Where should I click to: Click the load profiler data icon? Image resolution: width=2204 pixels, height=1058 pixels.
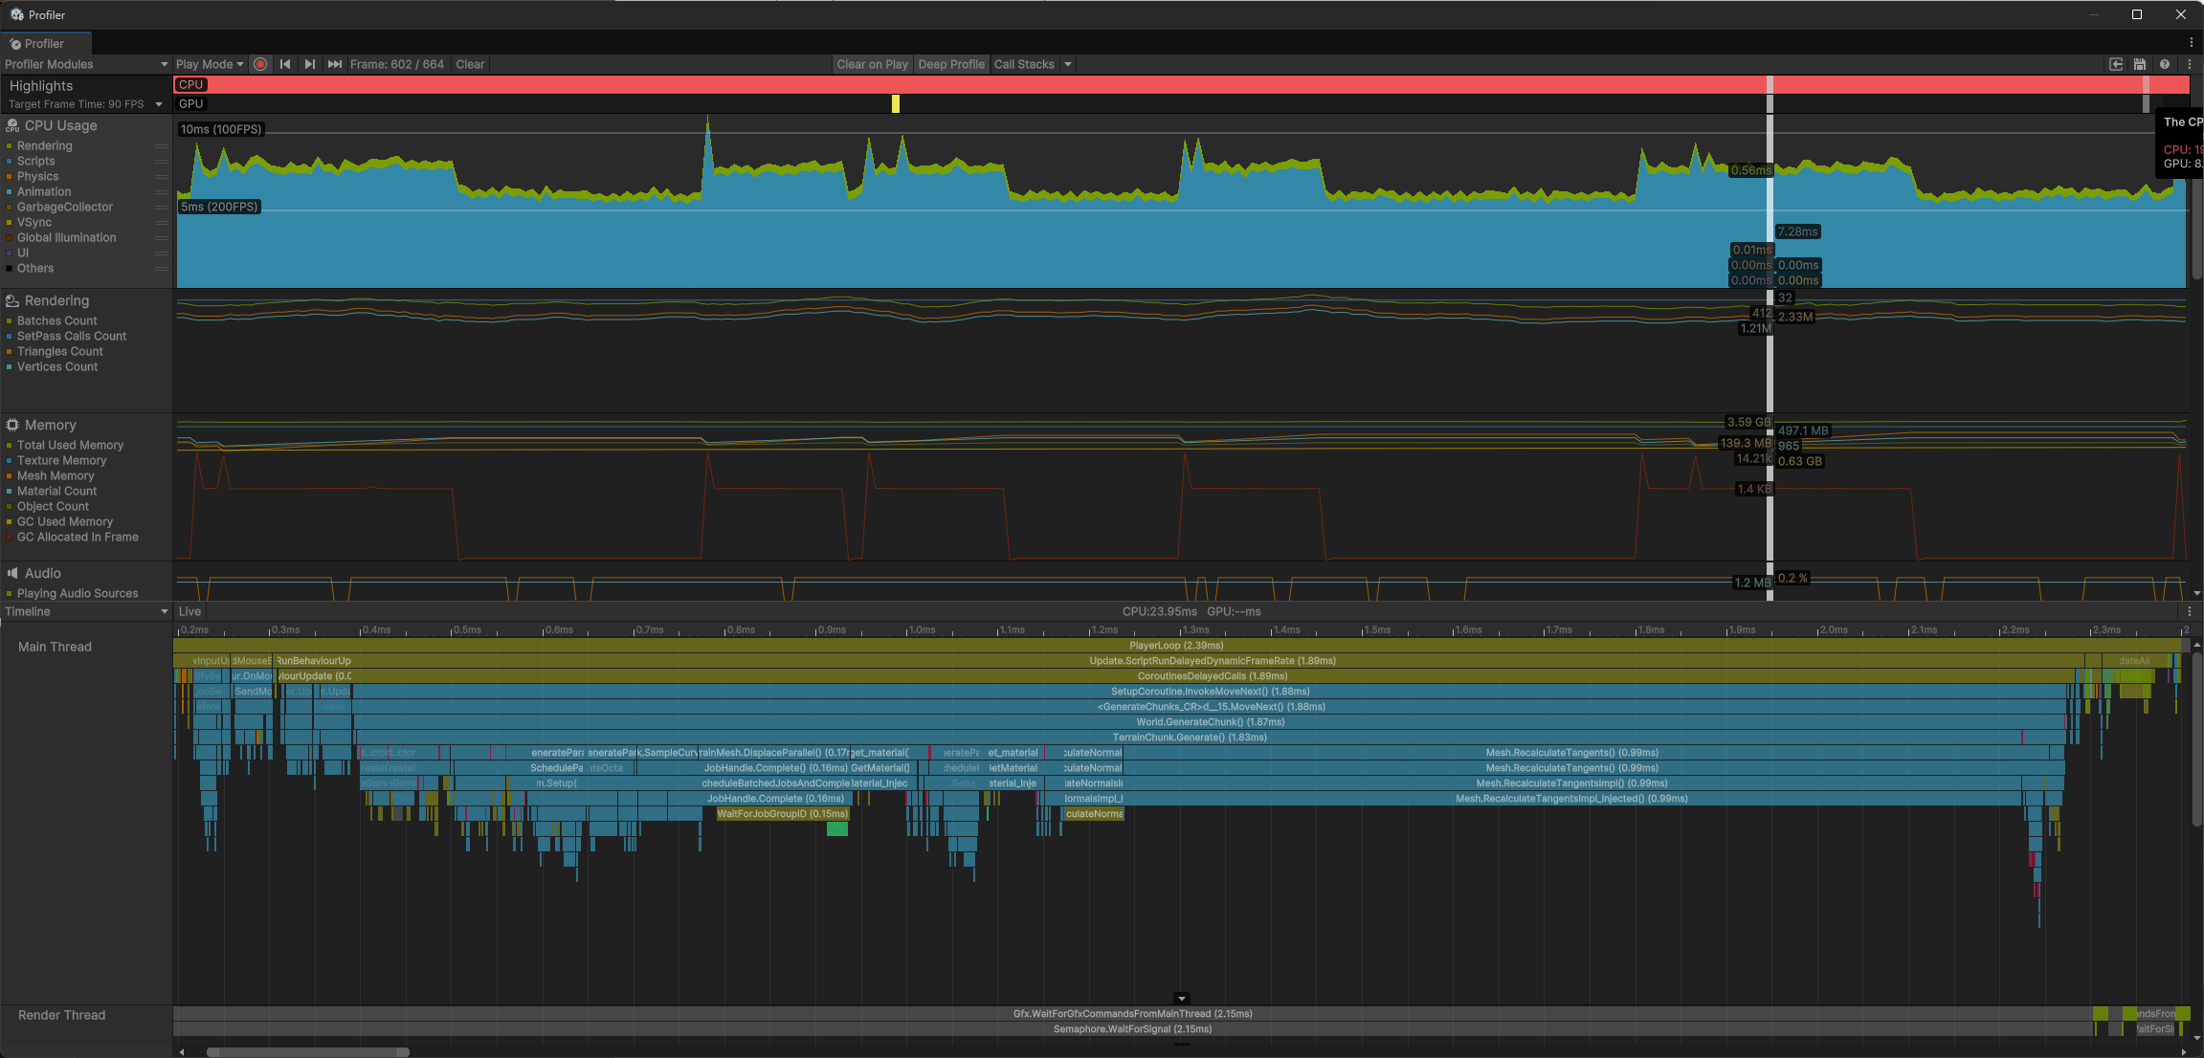pos(2116,64)
